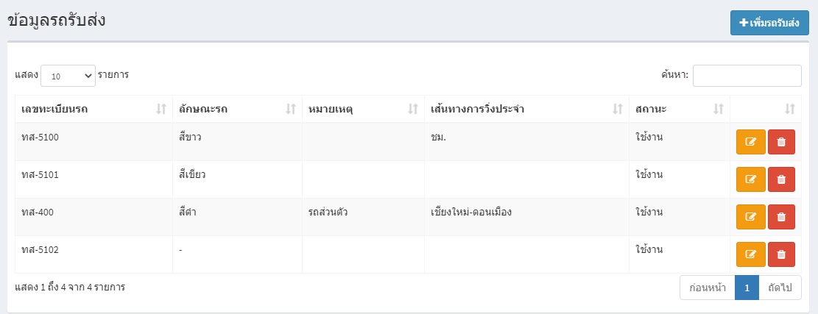This screenshot has height=314, width=818.
Task: Click sort icon in the actions column
Action: click(790, 109)
